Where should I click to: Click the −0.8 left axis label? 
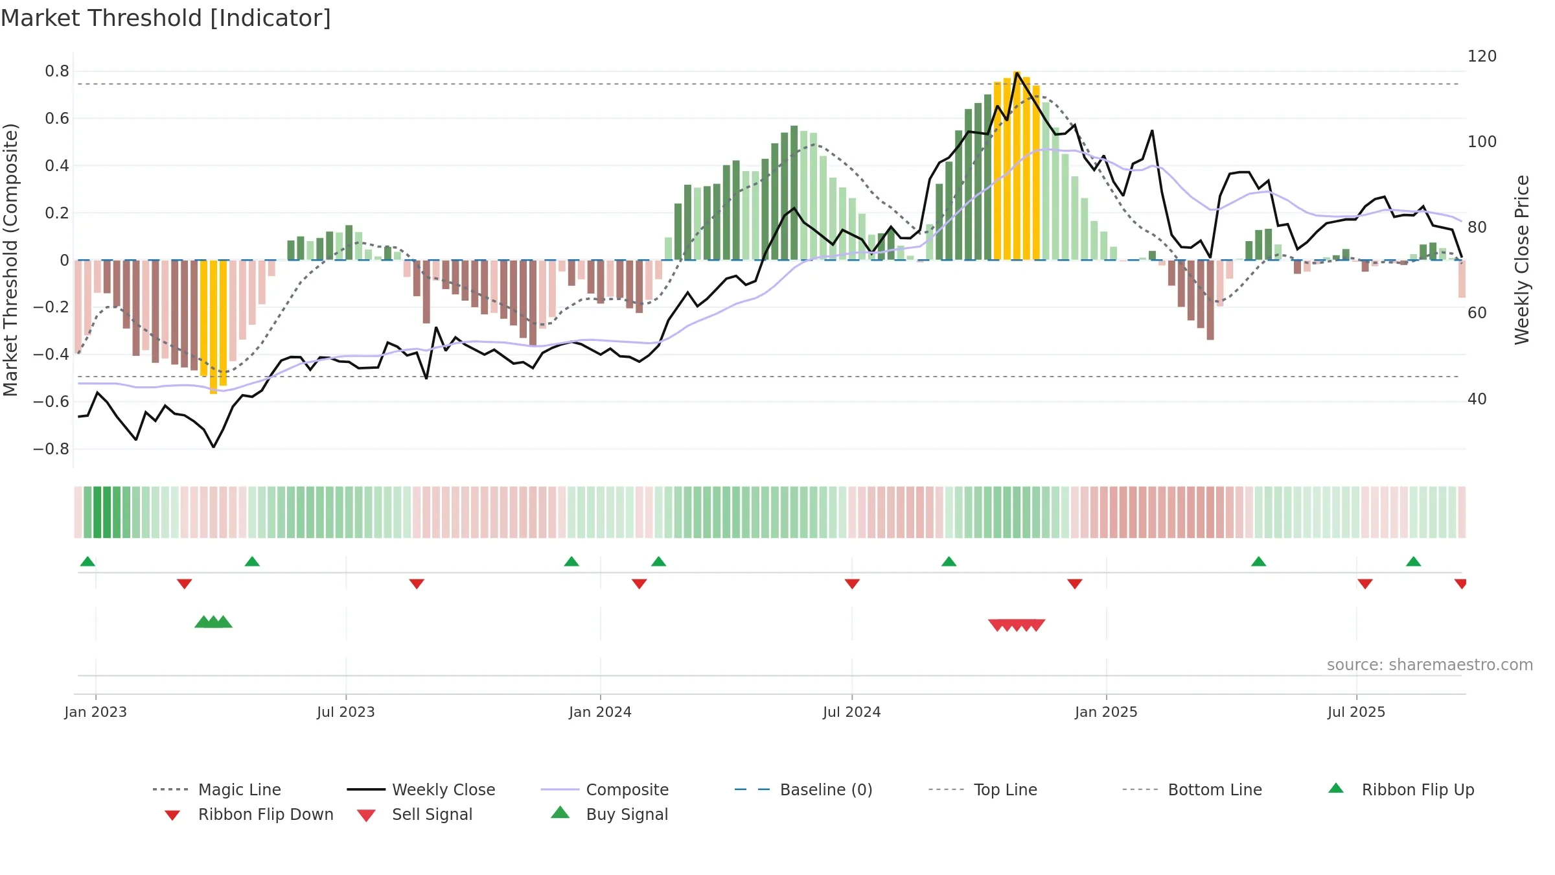coord(51,449)
